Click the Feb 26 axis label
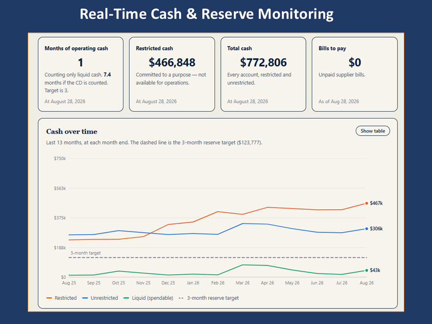The height and width of the screenshot is (324, 432). (217, 283)
